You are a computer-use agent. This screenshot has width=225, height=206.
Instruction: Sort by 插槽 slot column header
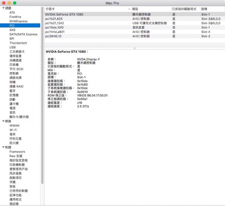click(212, 9)
